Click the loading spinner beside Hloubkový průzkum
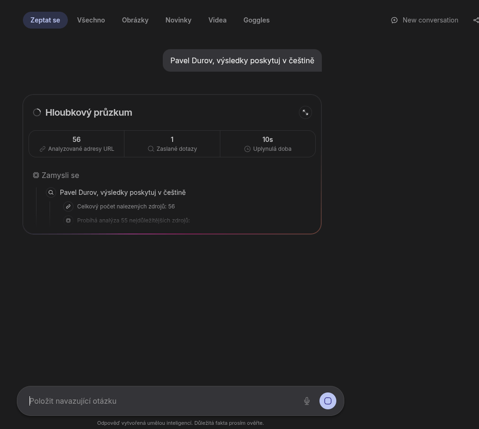Screen dimensions: 479x429 37,112
